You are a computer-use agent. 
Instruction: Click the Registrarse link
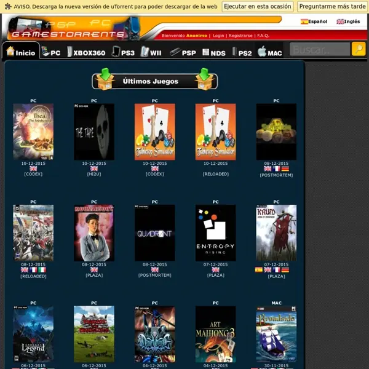(240, 36)
